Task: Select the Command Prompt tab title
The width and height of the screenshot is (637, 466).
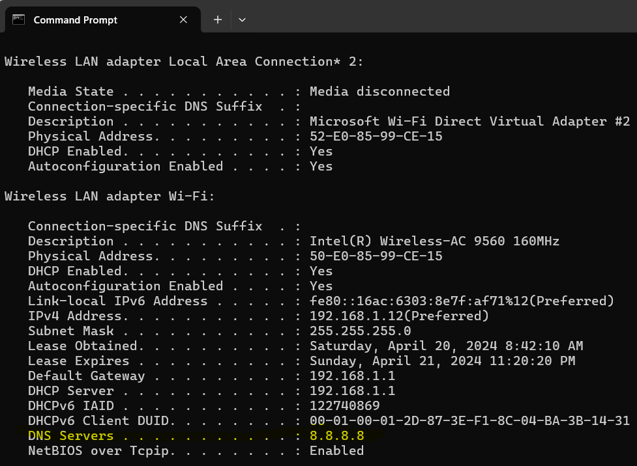Action: [76, 20]
